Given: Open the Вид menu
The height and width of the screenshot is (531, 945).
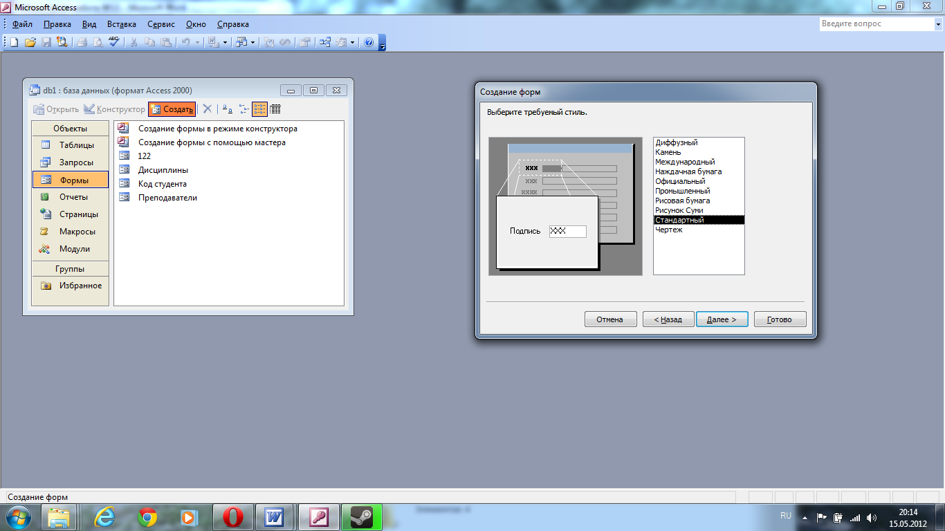Looking at the screenshot, I should 89,24.
